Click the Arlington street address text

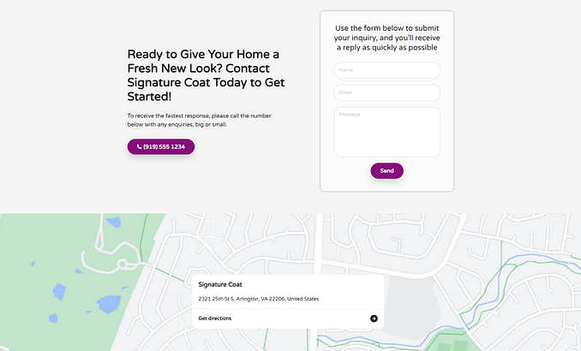(258, 299)
